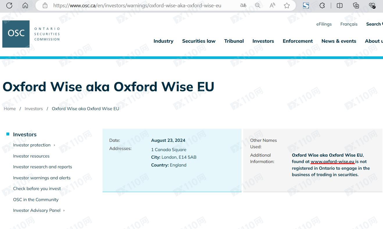Click the Additional Information label
383x229 pixels.
pos(262,158)
